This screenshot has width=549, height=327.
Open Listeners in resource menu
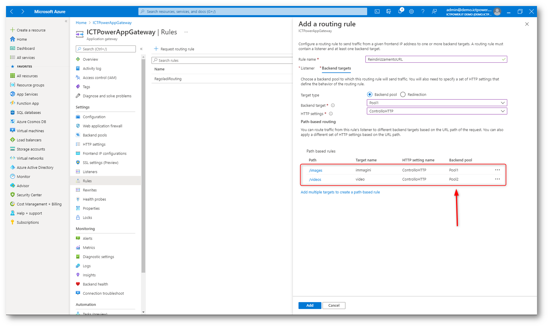coord(90,172)
